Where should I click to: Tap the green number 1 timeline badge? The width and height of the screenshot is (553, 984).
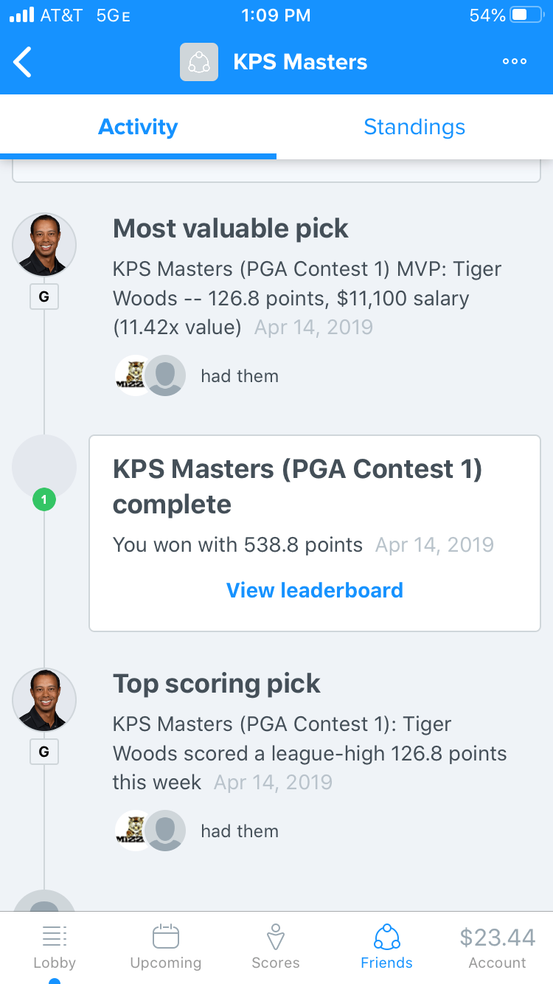(44, 500)
